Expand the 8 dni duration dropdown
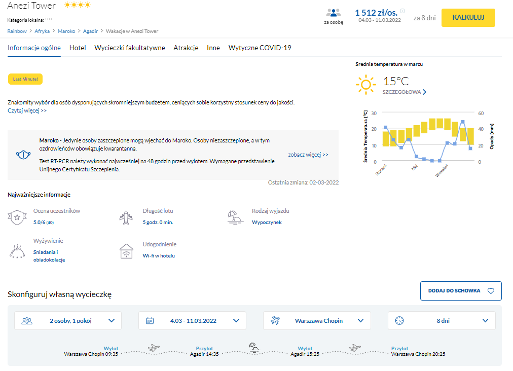This screenshot has width=513, height=371. point(442,320)
